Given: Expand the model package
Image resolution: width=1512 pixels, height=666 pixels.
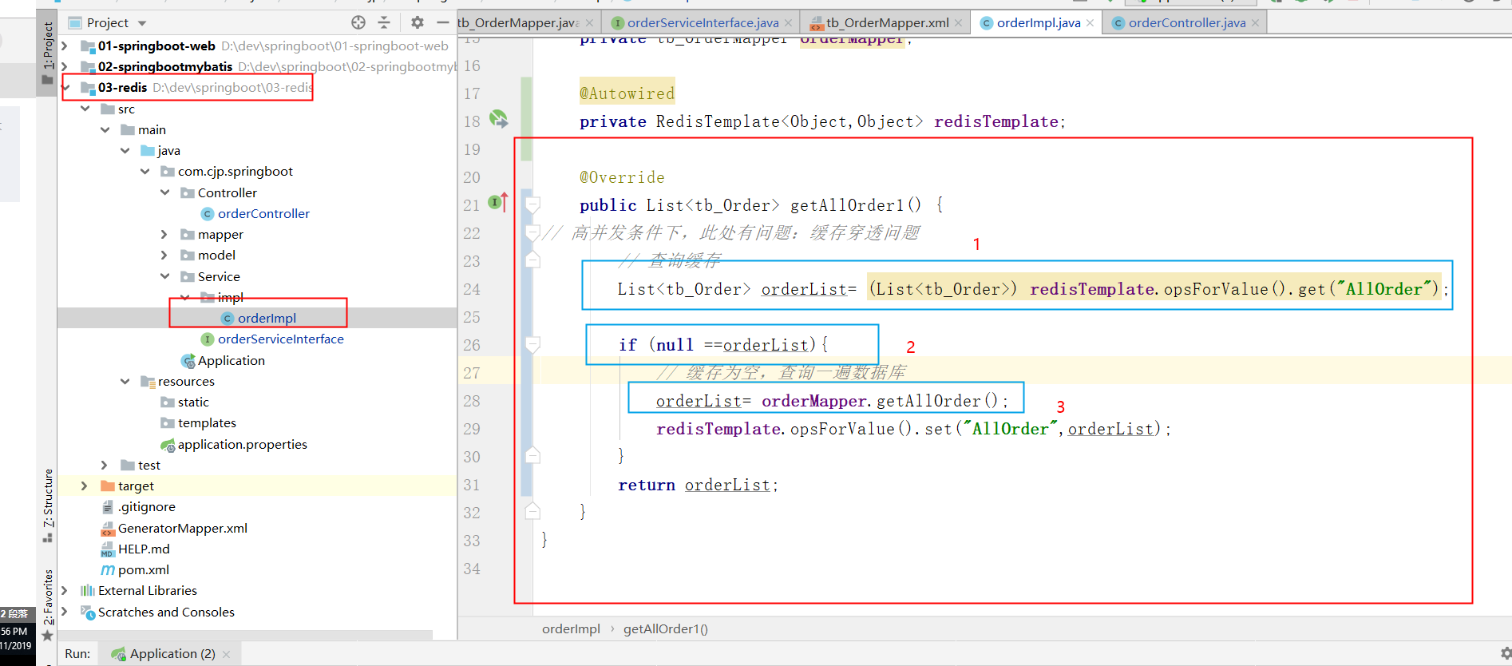Looking at the screenshot, I should (x=165, y=256).
